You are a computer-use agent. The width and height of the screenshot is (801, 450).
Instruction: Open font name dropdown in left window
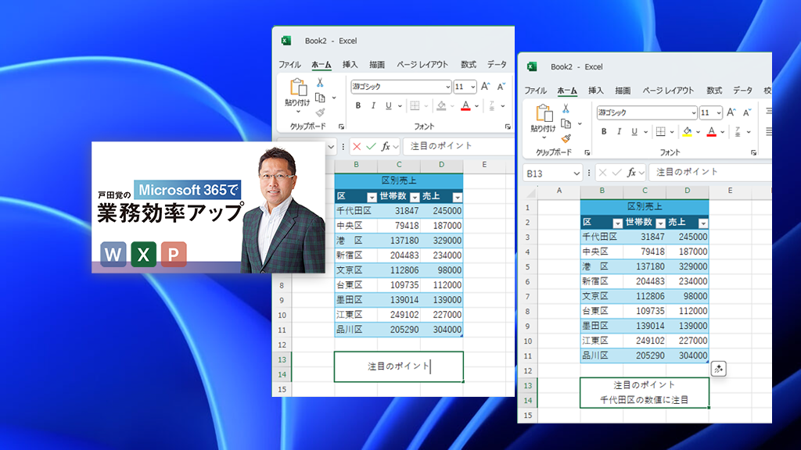[447, 87]
